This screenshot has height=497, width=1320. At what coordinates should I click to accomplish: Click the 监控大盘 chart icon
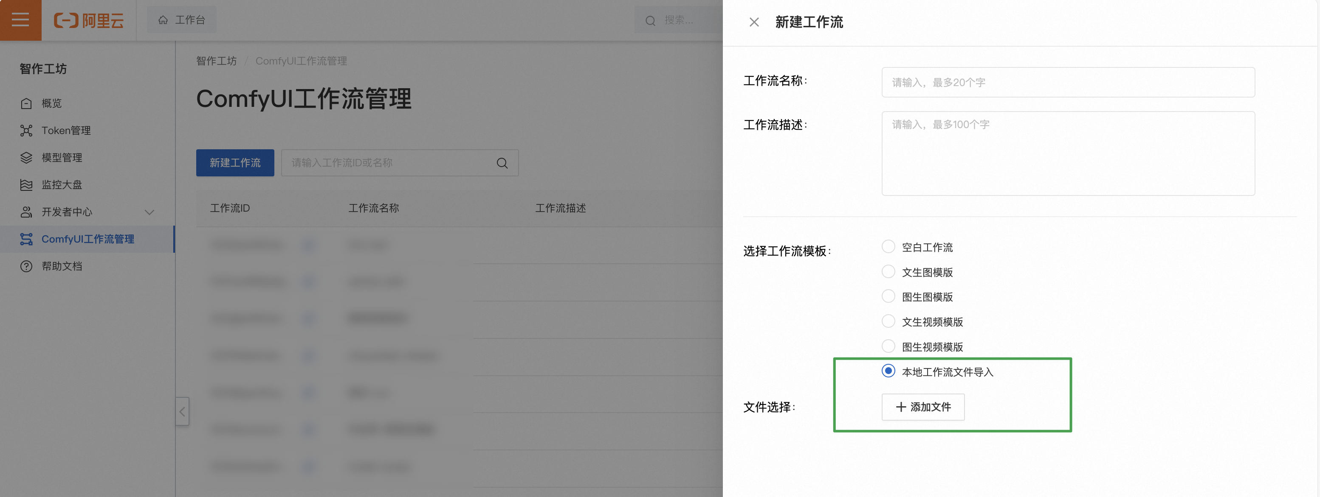tap(26, 185)
